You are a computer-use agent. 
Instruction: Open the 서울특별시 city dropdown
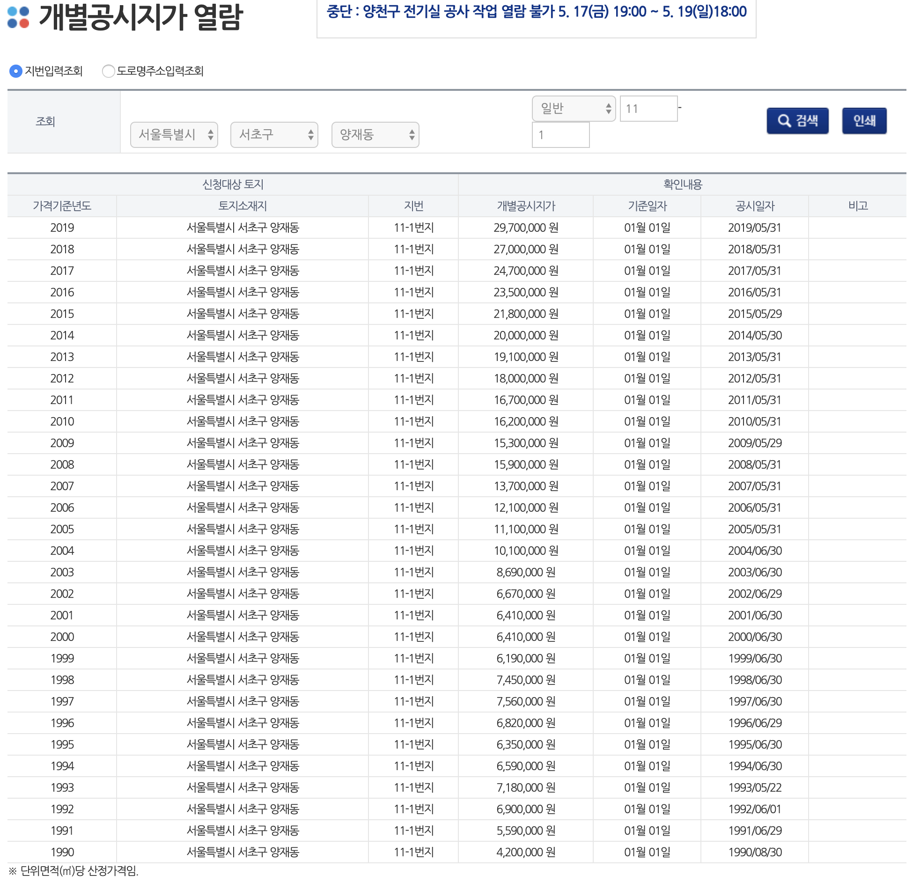click(174, 135)
